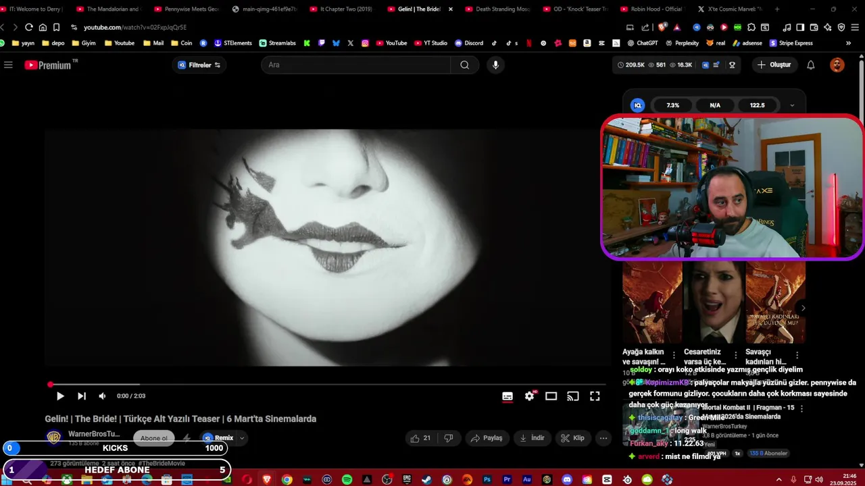The height and width of the screenshot is (486, 865).
Task: Open the ChatGPT bookmark
Action: (642, 43)
